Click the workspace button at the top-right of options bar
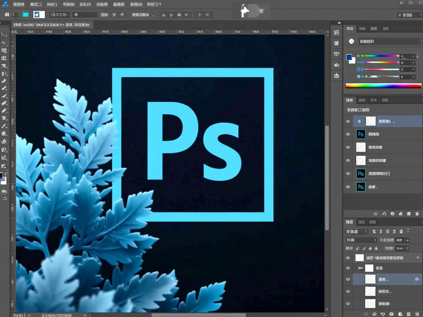 click(x=409, y=15)
